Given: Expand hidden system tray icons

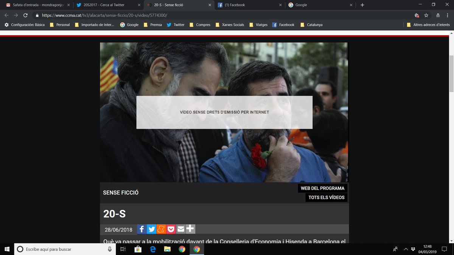Looking at the screenshot, I should click(405, 249).
